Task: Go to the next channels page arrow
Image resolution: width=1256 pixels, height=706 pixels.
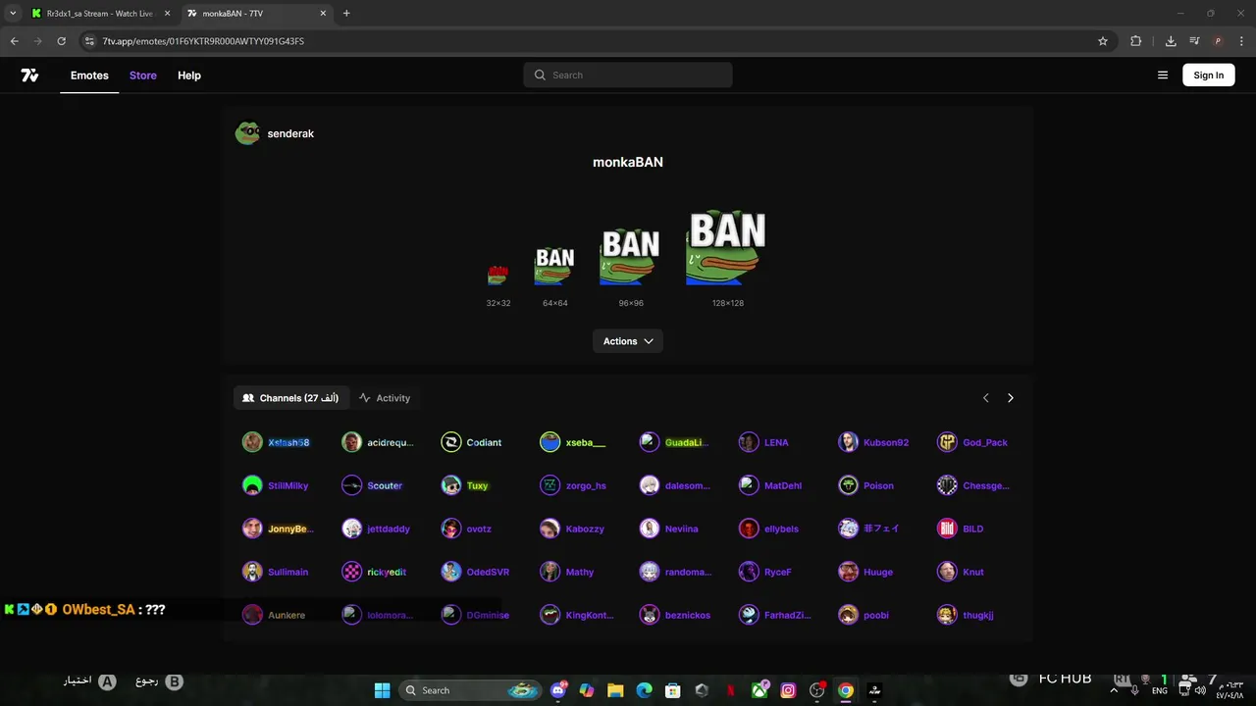Action: coord(1011,398)
